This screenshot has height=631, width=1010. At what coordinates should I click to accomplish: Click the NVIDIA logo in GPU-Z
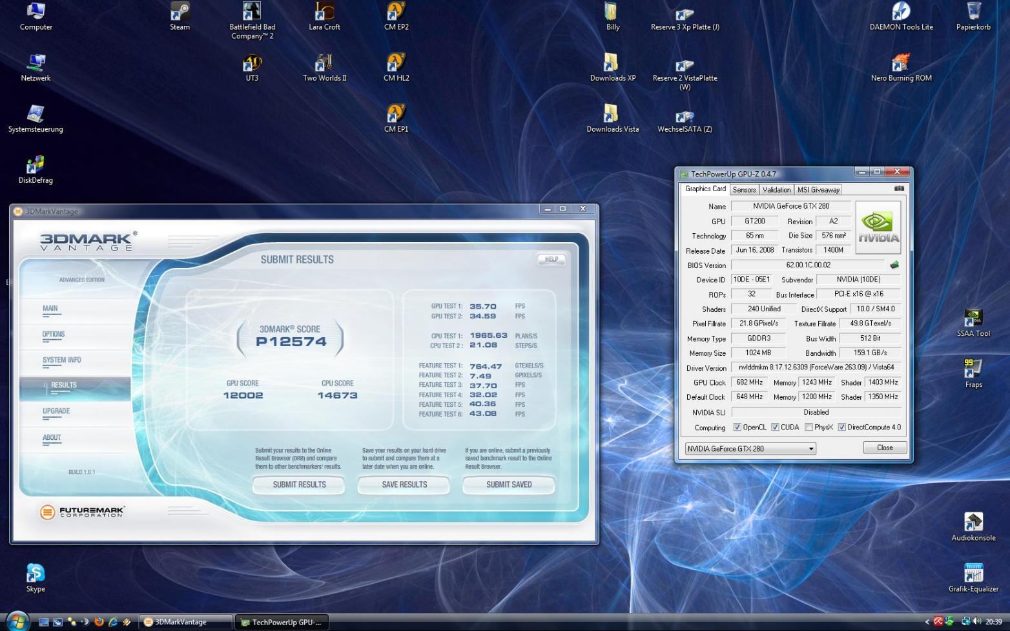[x=878, y=227]
